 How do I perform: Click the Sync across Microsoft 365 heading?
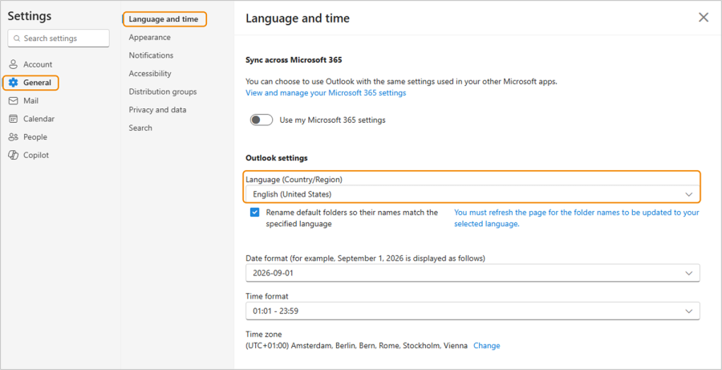coord(294,60)
